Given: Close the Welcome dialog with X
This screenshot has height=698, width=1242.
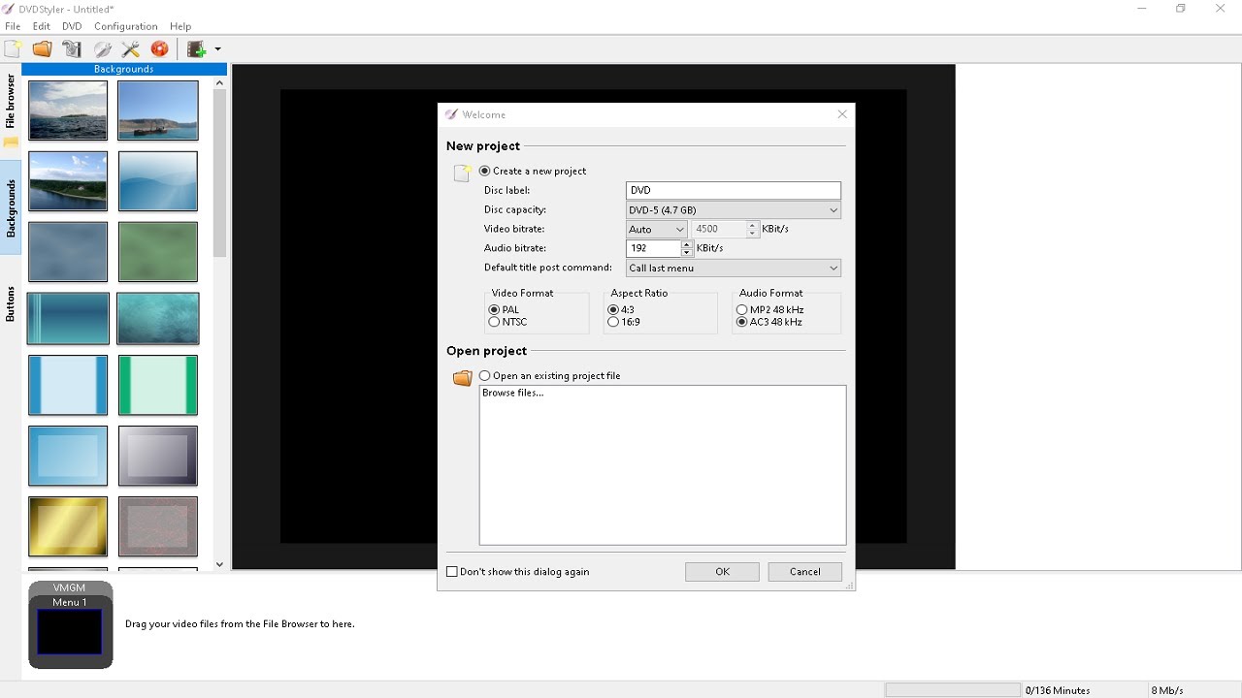Looking at the screenshot, I should click(842, 114).
